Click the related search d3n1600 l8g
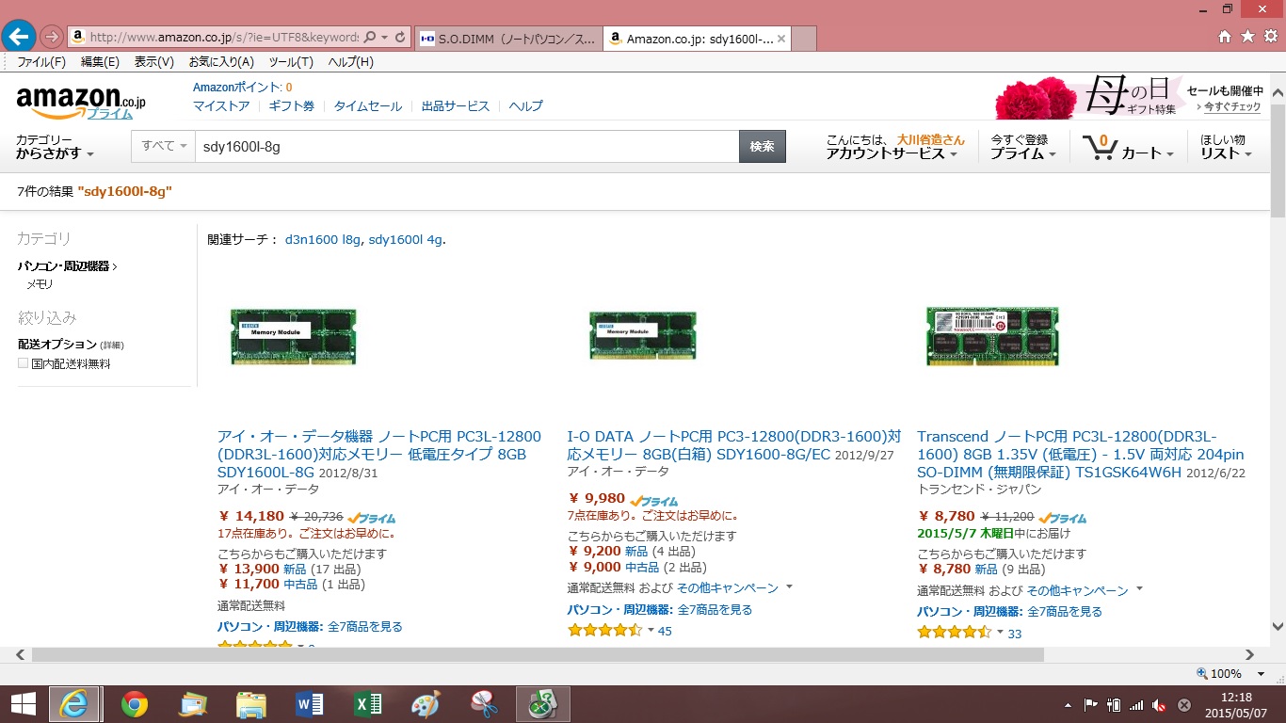The image size is (1286, 723). 323,239
